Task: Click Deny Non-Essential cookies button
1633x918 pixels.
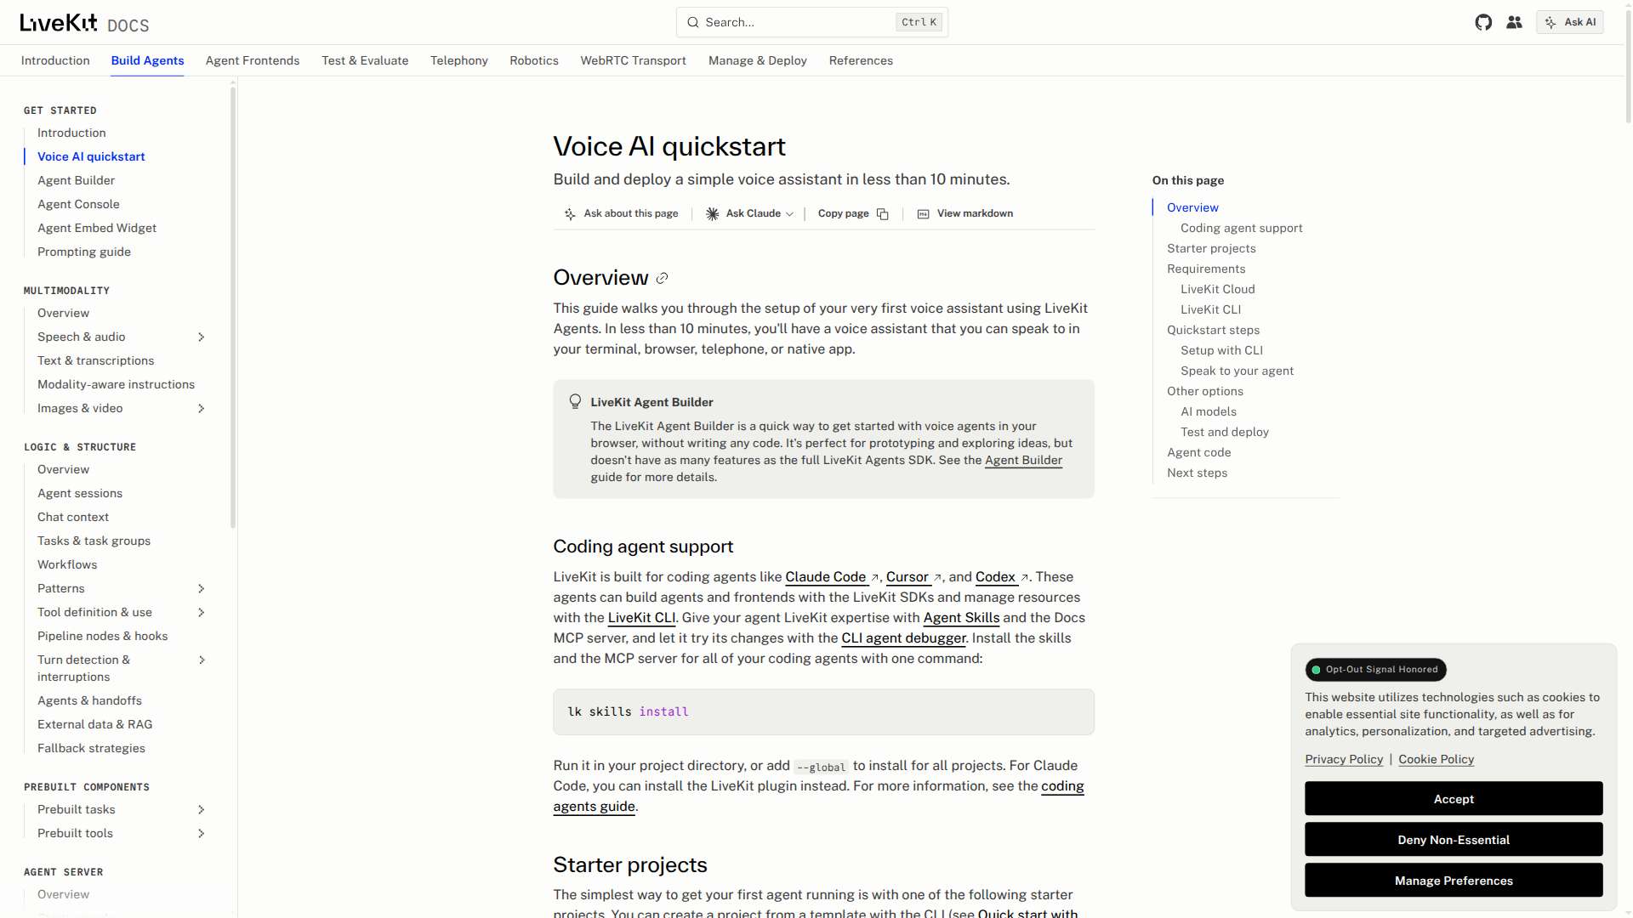Action: pyautogui.click(x=1454, y=840)
